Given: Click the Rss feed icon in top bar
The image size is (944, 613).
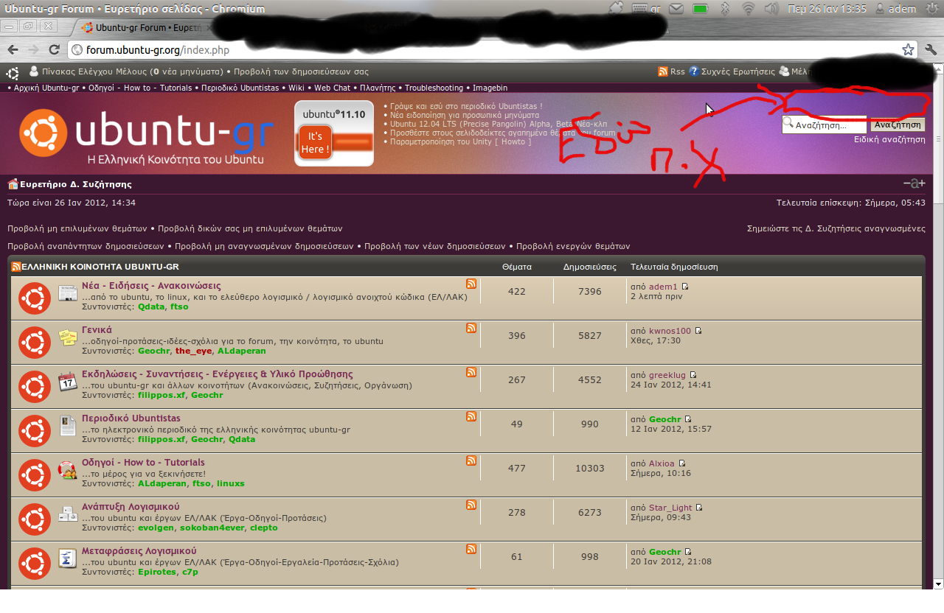Looking at the screenshot, I should (x=663, y=71).
